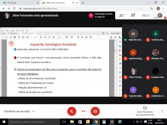
Task: Open the Chrome profile avatar menu
Action: point(158,8)
